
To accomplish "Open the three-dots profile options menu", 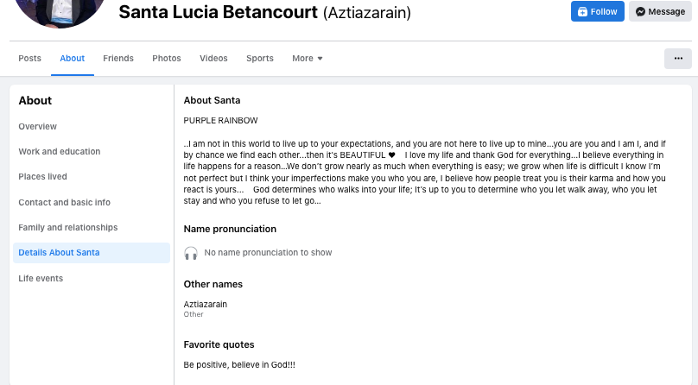I will tap(678, 58).
